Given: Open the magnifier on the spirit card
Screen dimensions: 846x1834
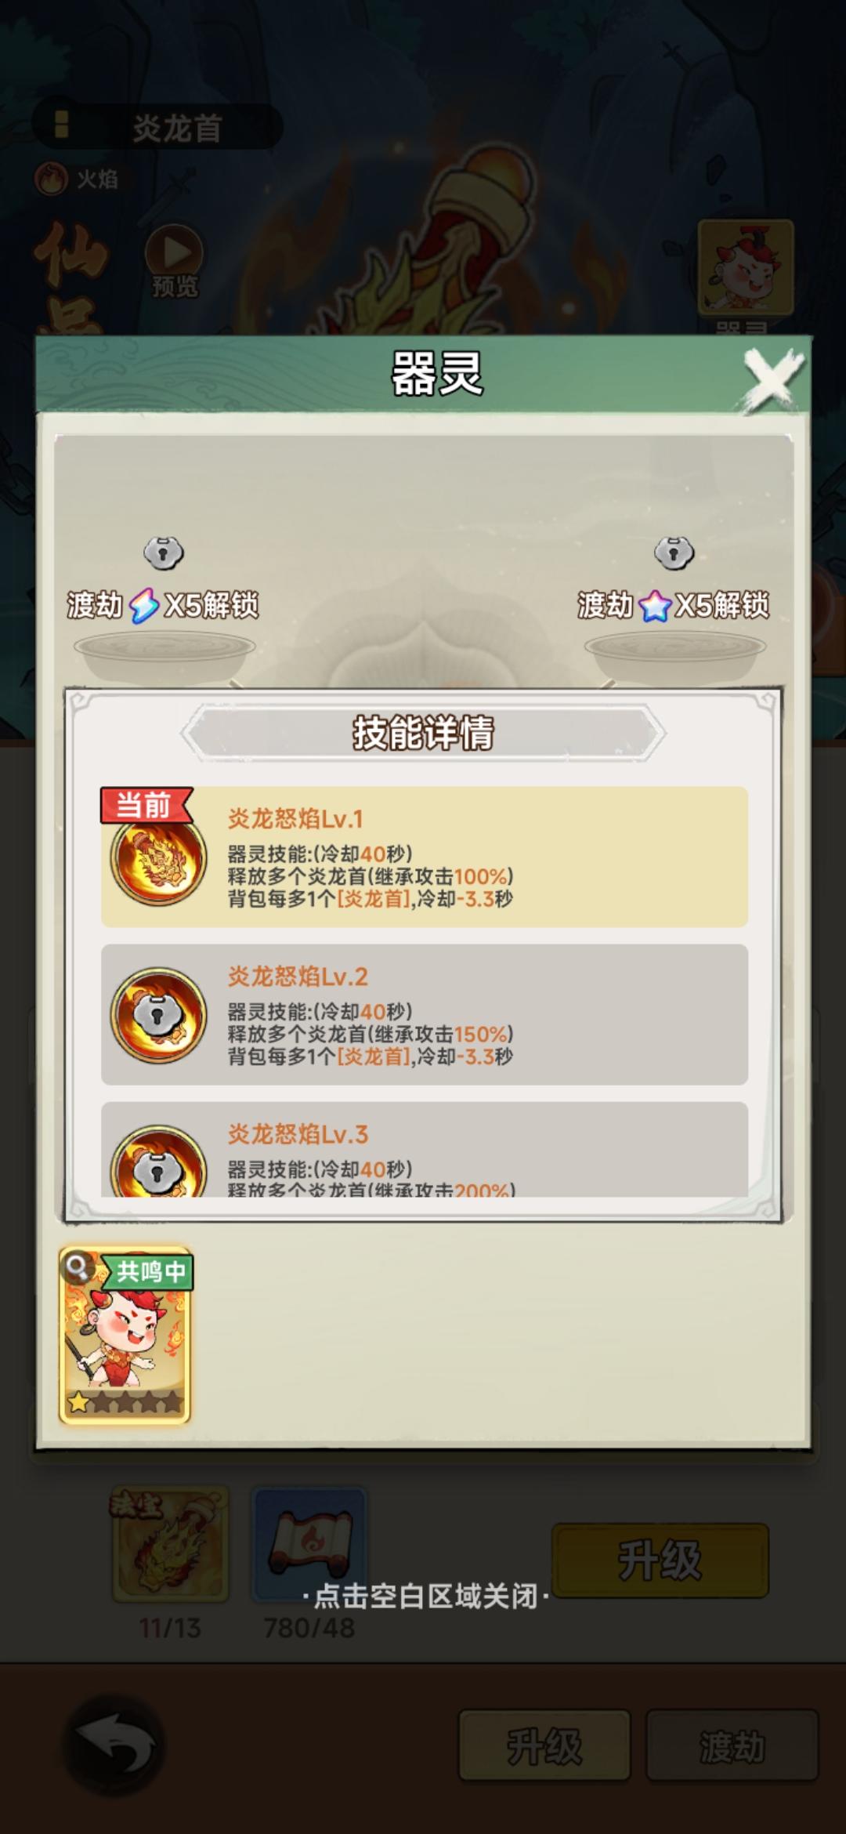Looking at the screenshot, I should 78,1267.
